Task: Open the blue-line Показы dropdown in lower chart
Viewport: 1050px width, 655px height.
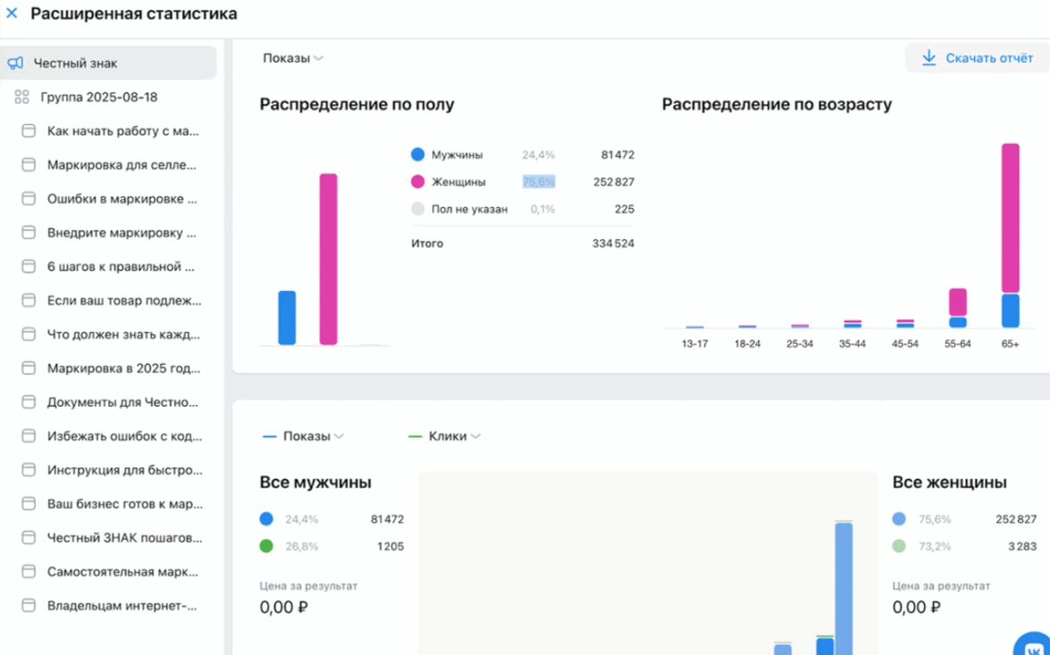Action: click(x=305, y=436)
